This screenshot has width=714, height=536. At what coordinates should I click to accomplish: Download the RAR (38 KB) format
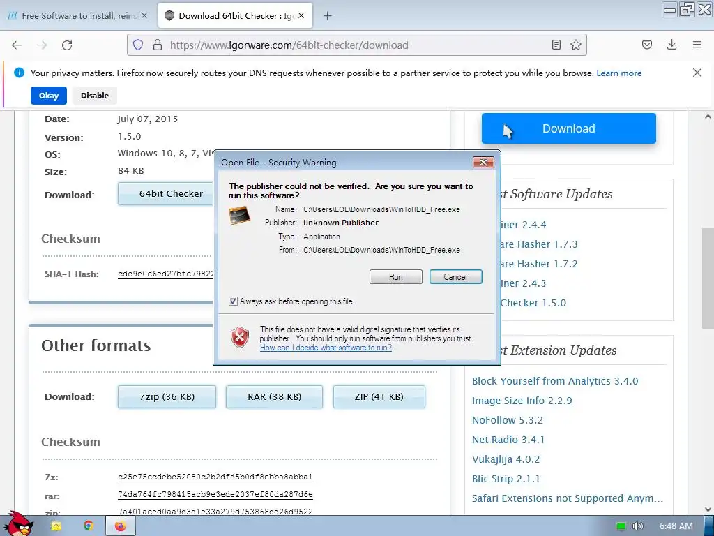click(x=274, y=396)
